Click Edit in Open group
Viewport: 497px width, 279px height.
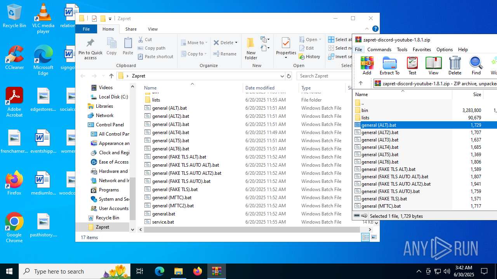[306, 48]
